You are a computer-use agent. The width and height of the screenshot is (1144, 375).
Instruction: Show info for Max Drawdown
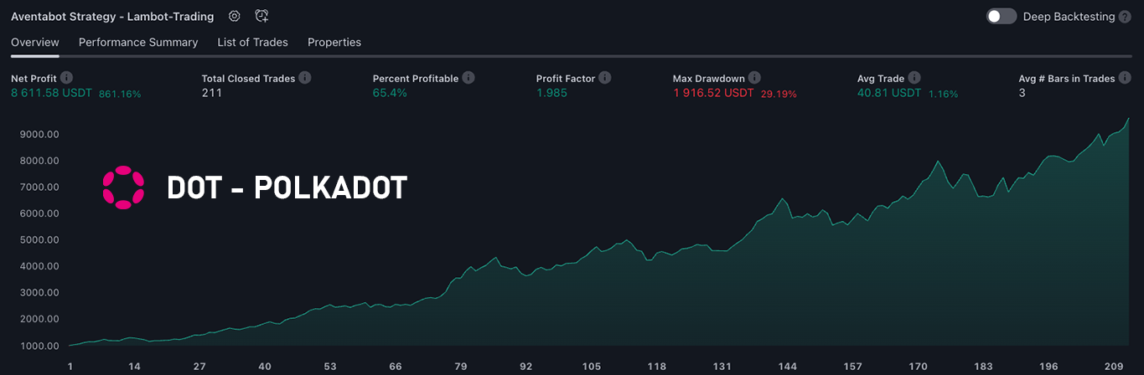[754, 78]
